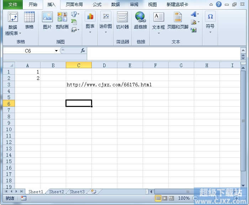Open the Charts gallery
Screen dimensions: 249x205
(x=90, y=22)
